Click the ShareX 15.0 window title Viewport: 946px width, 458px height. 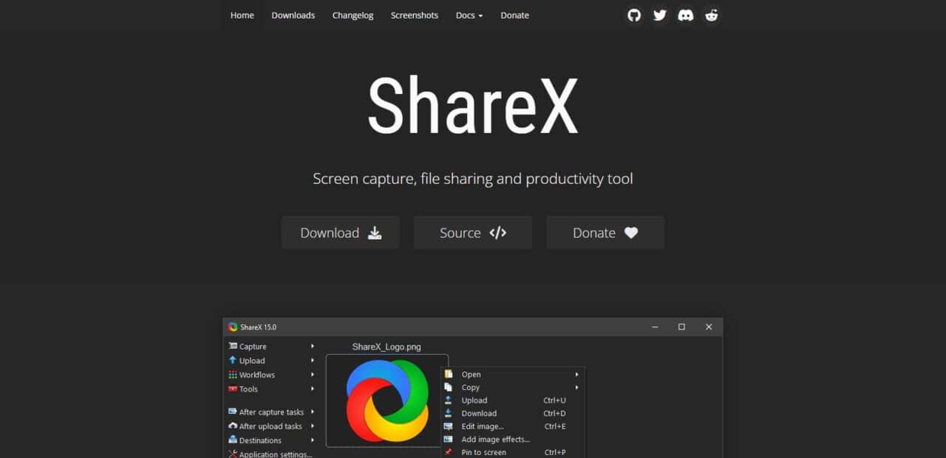click(258, 327)
